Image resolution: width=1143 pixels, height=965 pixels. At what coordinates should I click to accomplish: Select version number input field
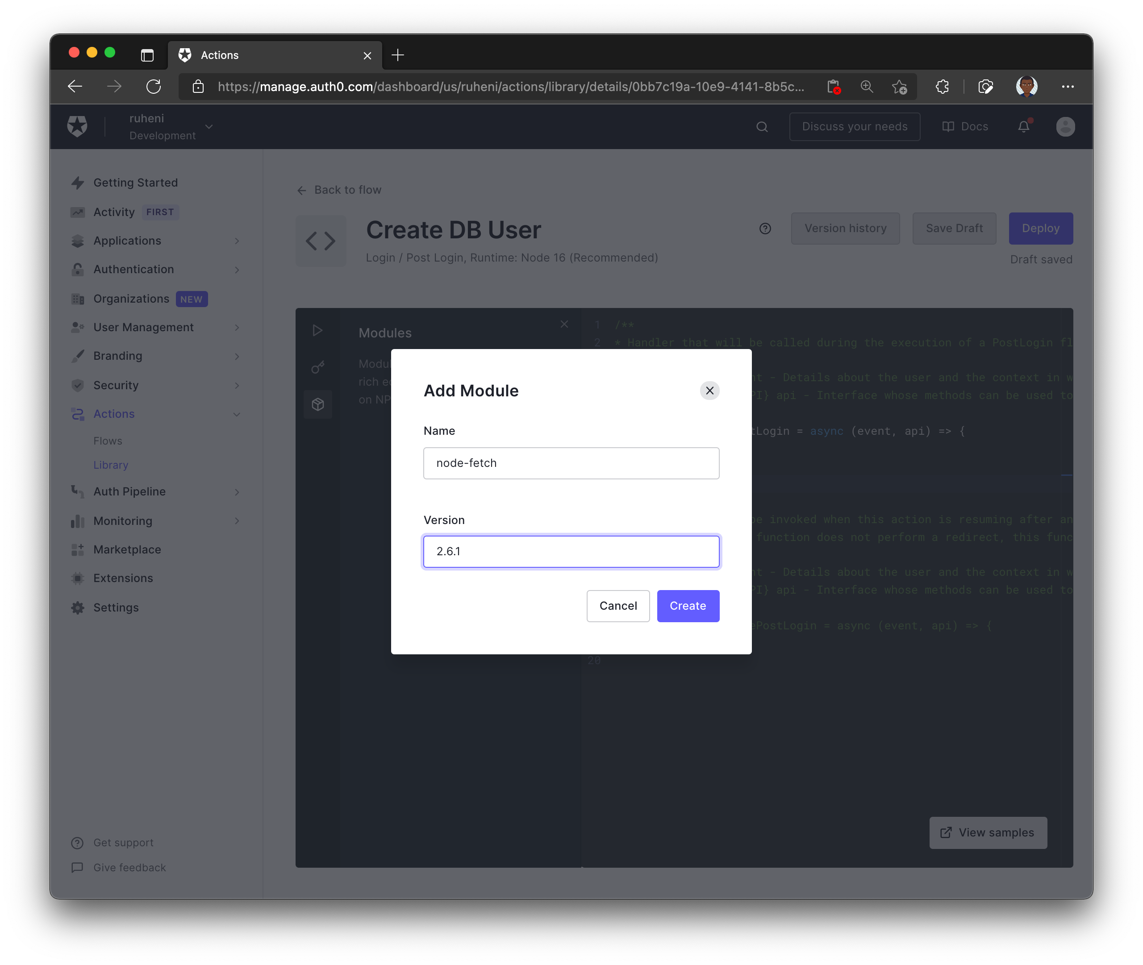[571, 550]
